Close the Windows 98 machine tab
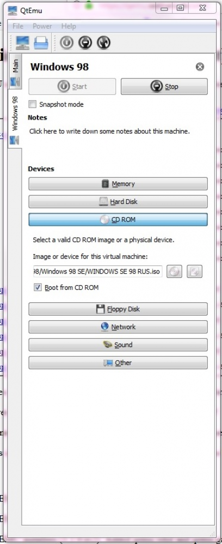The width and height of the screenshot is (222, 544). tap(200, 67)
